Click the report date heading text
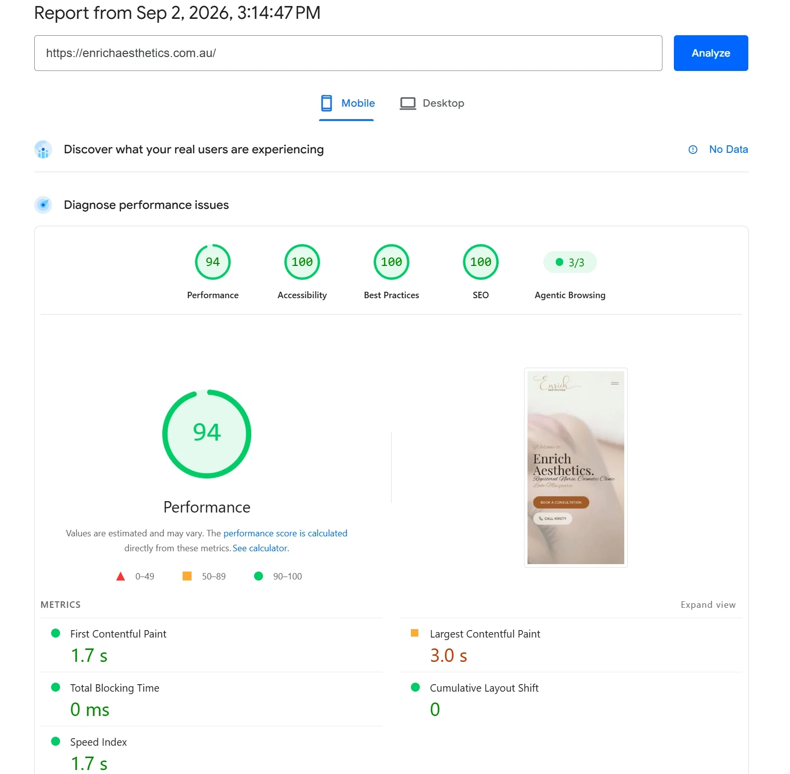Screen dimensions: 790x774 click(177, 13)
